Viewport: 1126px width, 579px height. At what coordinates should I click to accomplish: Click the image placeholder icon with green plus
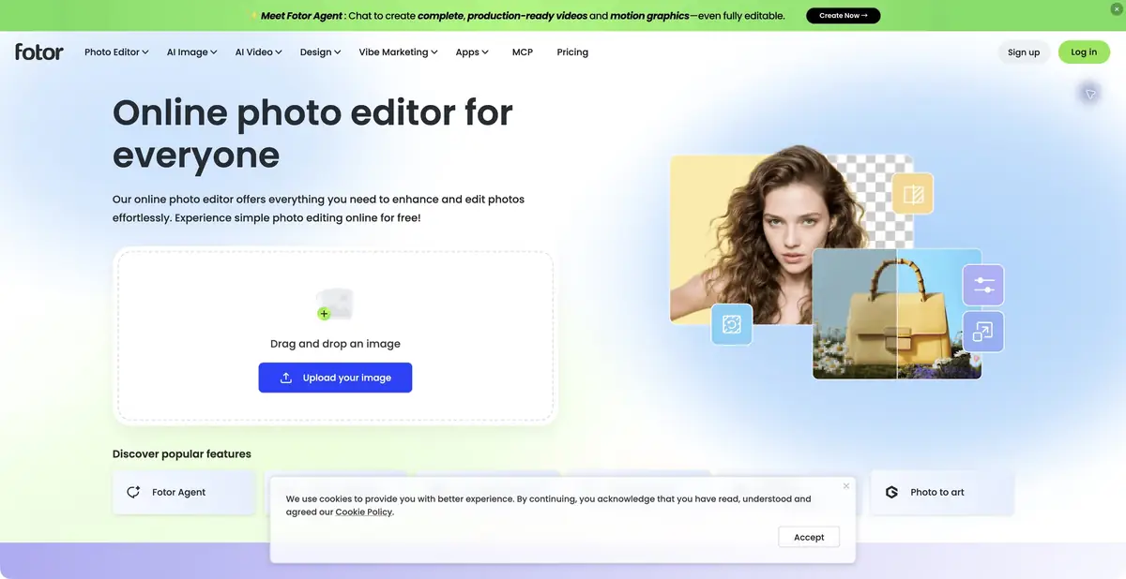click(x=334, y=304)
